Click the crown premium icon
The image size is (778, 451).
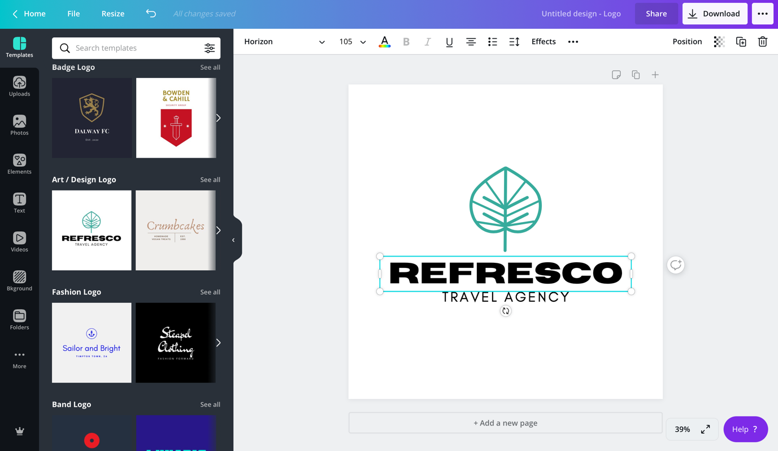coord(19,431)
